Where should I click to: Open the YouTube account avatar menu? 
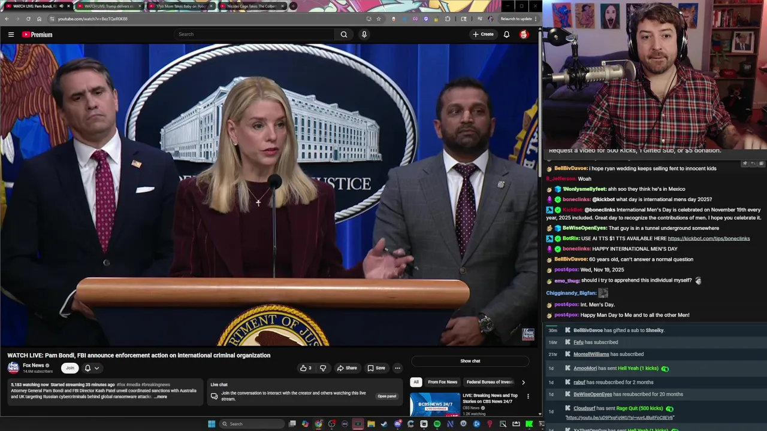click(x=524, y=34)
